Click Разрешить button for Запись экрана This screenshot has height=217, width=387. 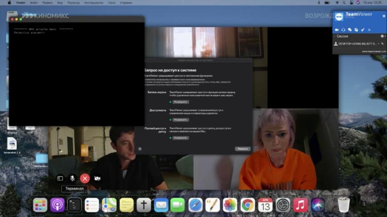181,102
